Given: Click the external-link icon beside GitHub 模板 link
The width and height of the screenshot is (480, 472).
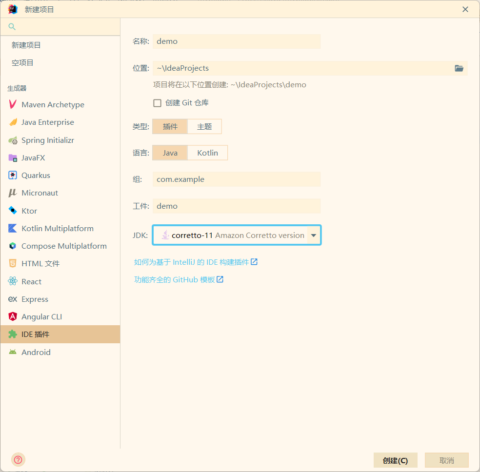Looking at the screenshot, I should (x=220, y=279).
